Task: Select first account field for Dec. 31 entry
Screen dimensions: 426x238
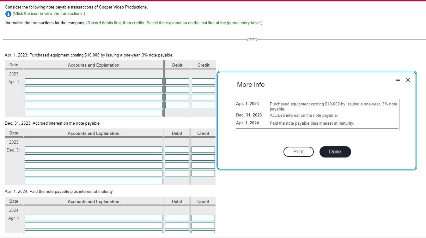Action: [x=93, y=149]
